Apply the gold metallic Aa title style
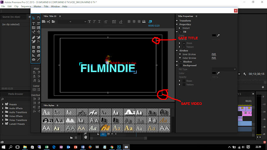The image size is (267, 150). click(x=106, y=128)
